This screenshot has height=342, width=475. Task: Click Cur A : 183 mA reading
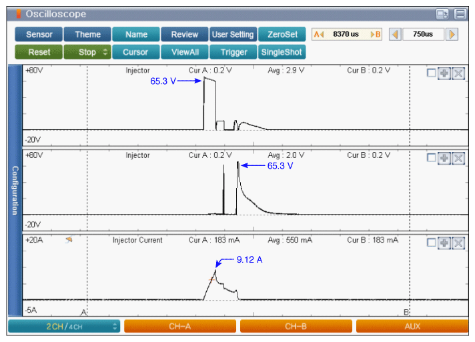pyautogui.click(x=214, y=240)
